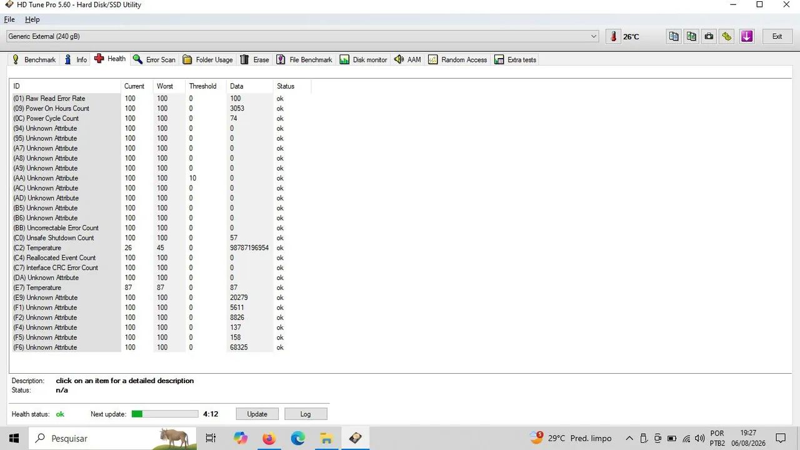The height and width of the screenshot is (450, 800).
Task: Select (E9) Unknown Attribute row
Action: click(x=161, y=297)
